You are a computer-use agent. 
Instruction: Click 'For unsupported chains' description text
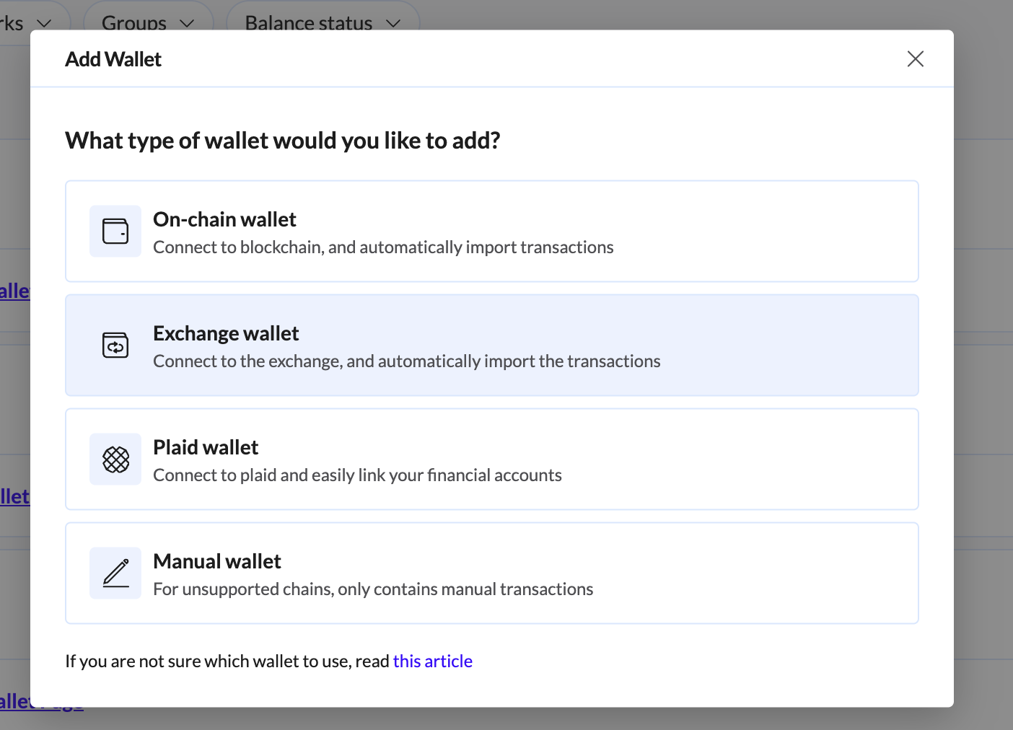373,589
